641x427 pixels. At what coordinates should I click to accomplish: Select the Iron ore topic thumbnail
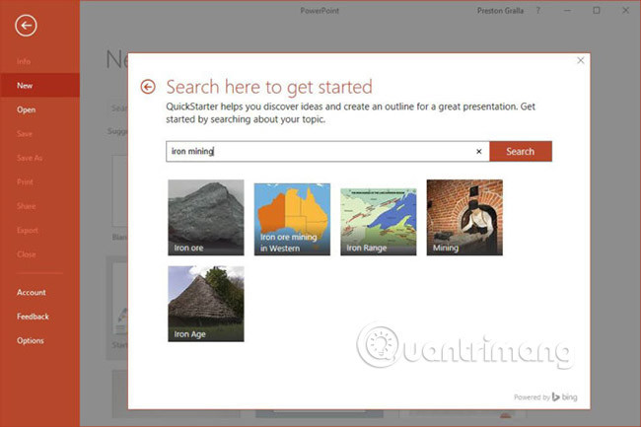pos(206,217)
